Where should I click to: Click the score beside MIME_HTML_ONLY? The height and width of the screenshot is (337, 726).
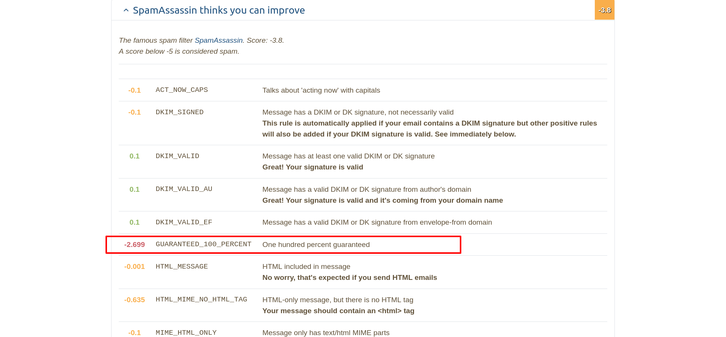tap(135, 333)
